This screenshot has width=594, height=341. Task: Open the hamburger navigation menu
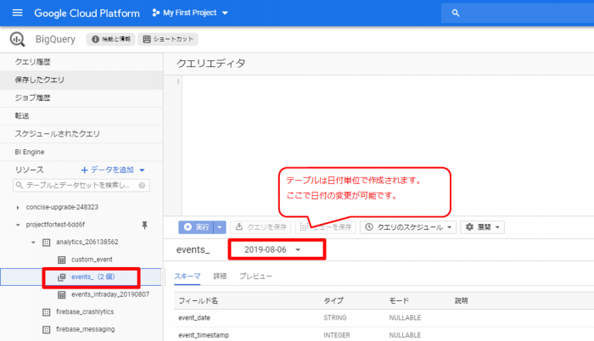(18, 13)
